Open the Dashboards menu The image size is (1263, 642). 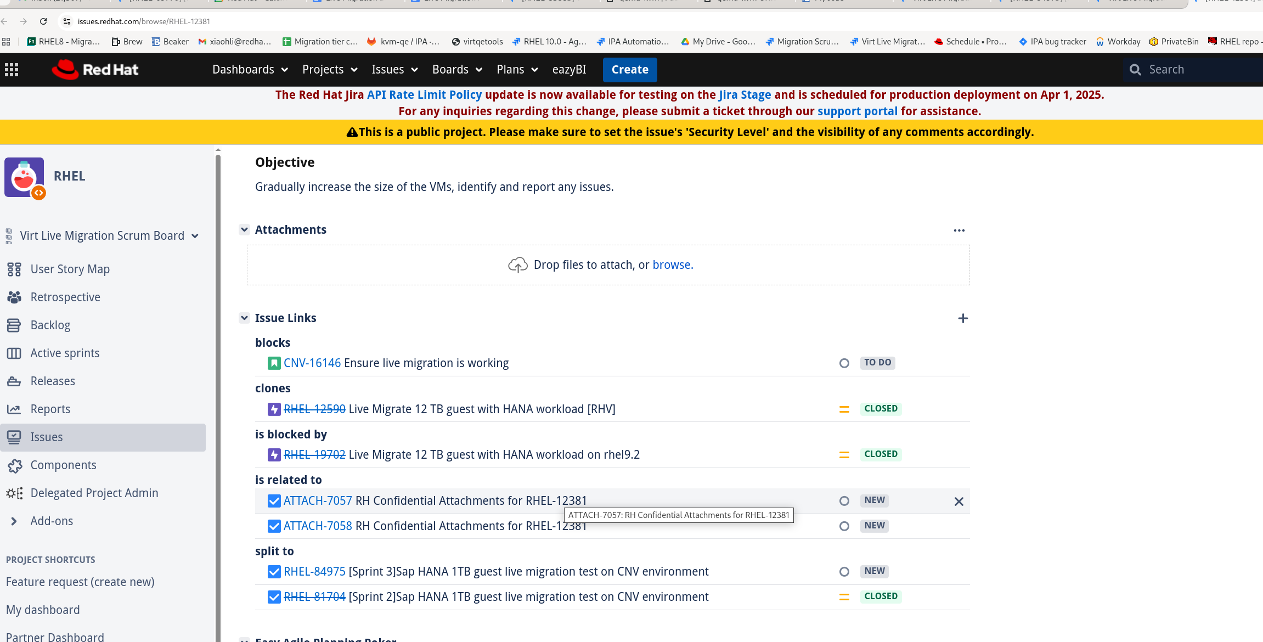pyautogui.click(x=250, y=70)
